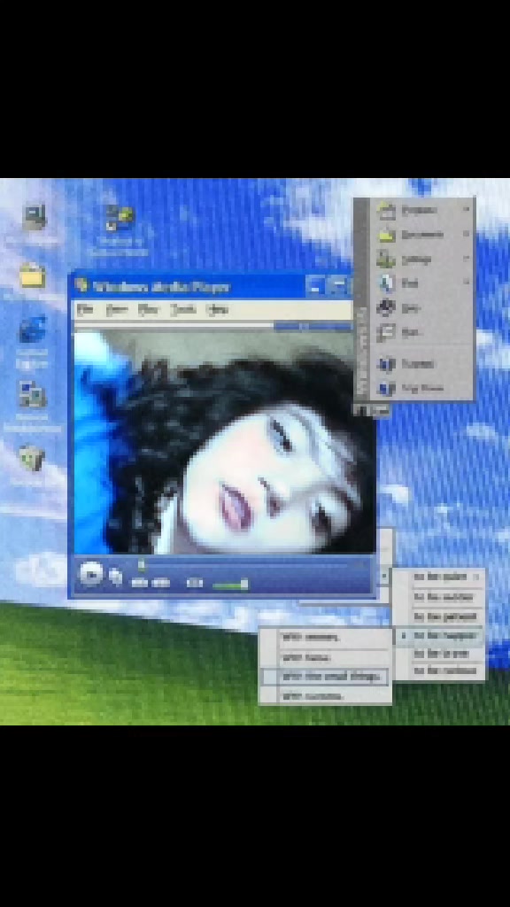Click the Find magnifier icon in Start menu
The height and width of the screenshot is (907, 510).
coord(386,283)
